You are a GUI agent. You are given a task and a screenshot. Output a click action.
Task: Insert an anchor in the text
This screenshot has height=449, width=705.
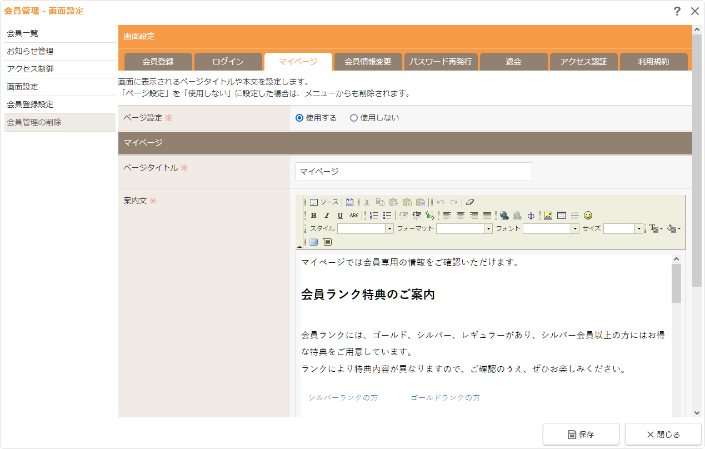[x=531, y=216]
